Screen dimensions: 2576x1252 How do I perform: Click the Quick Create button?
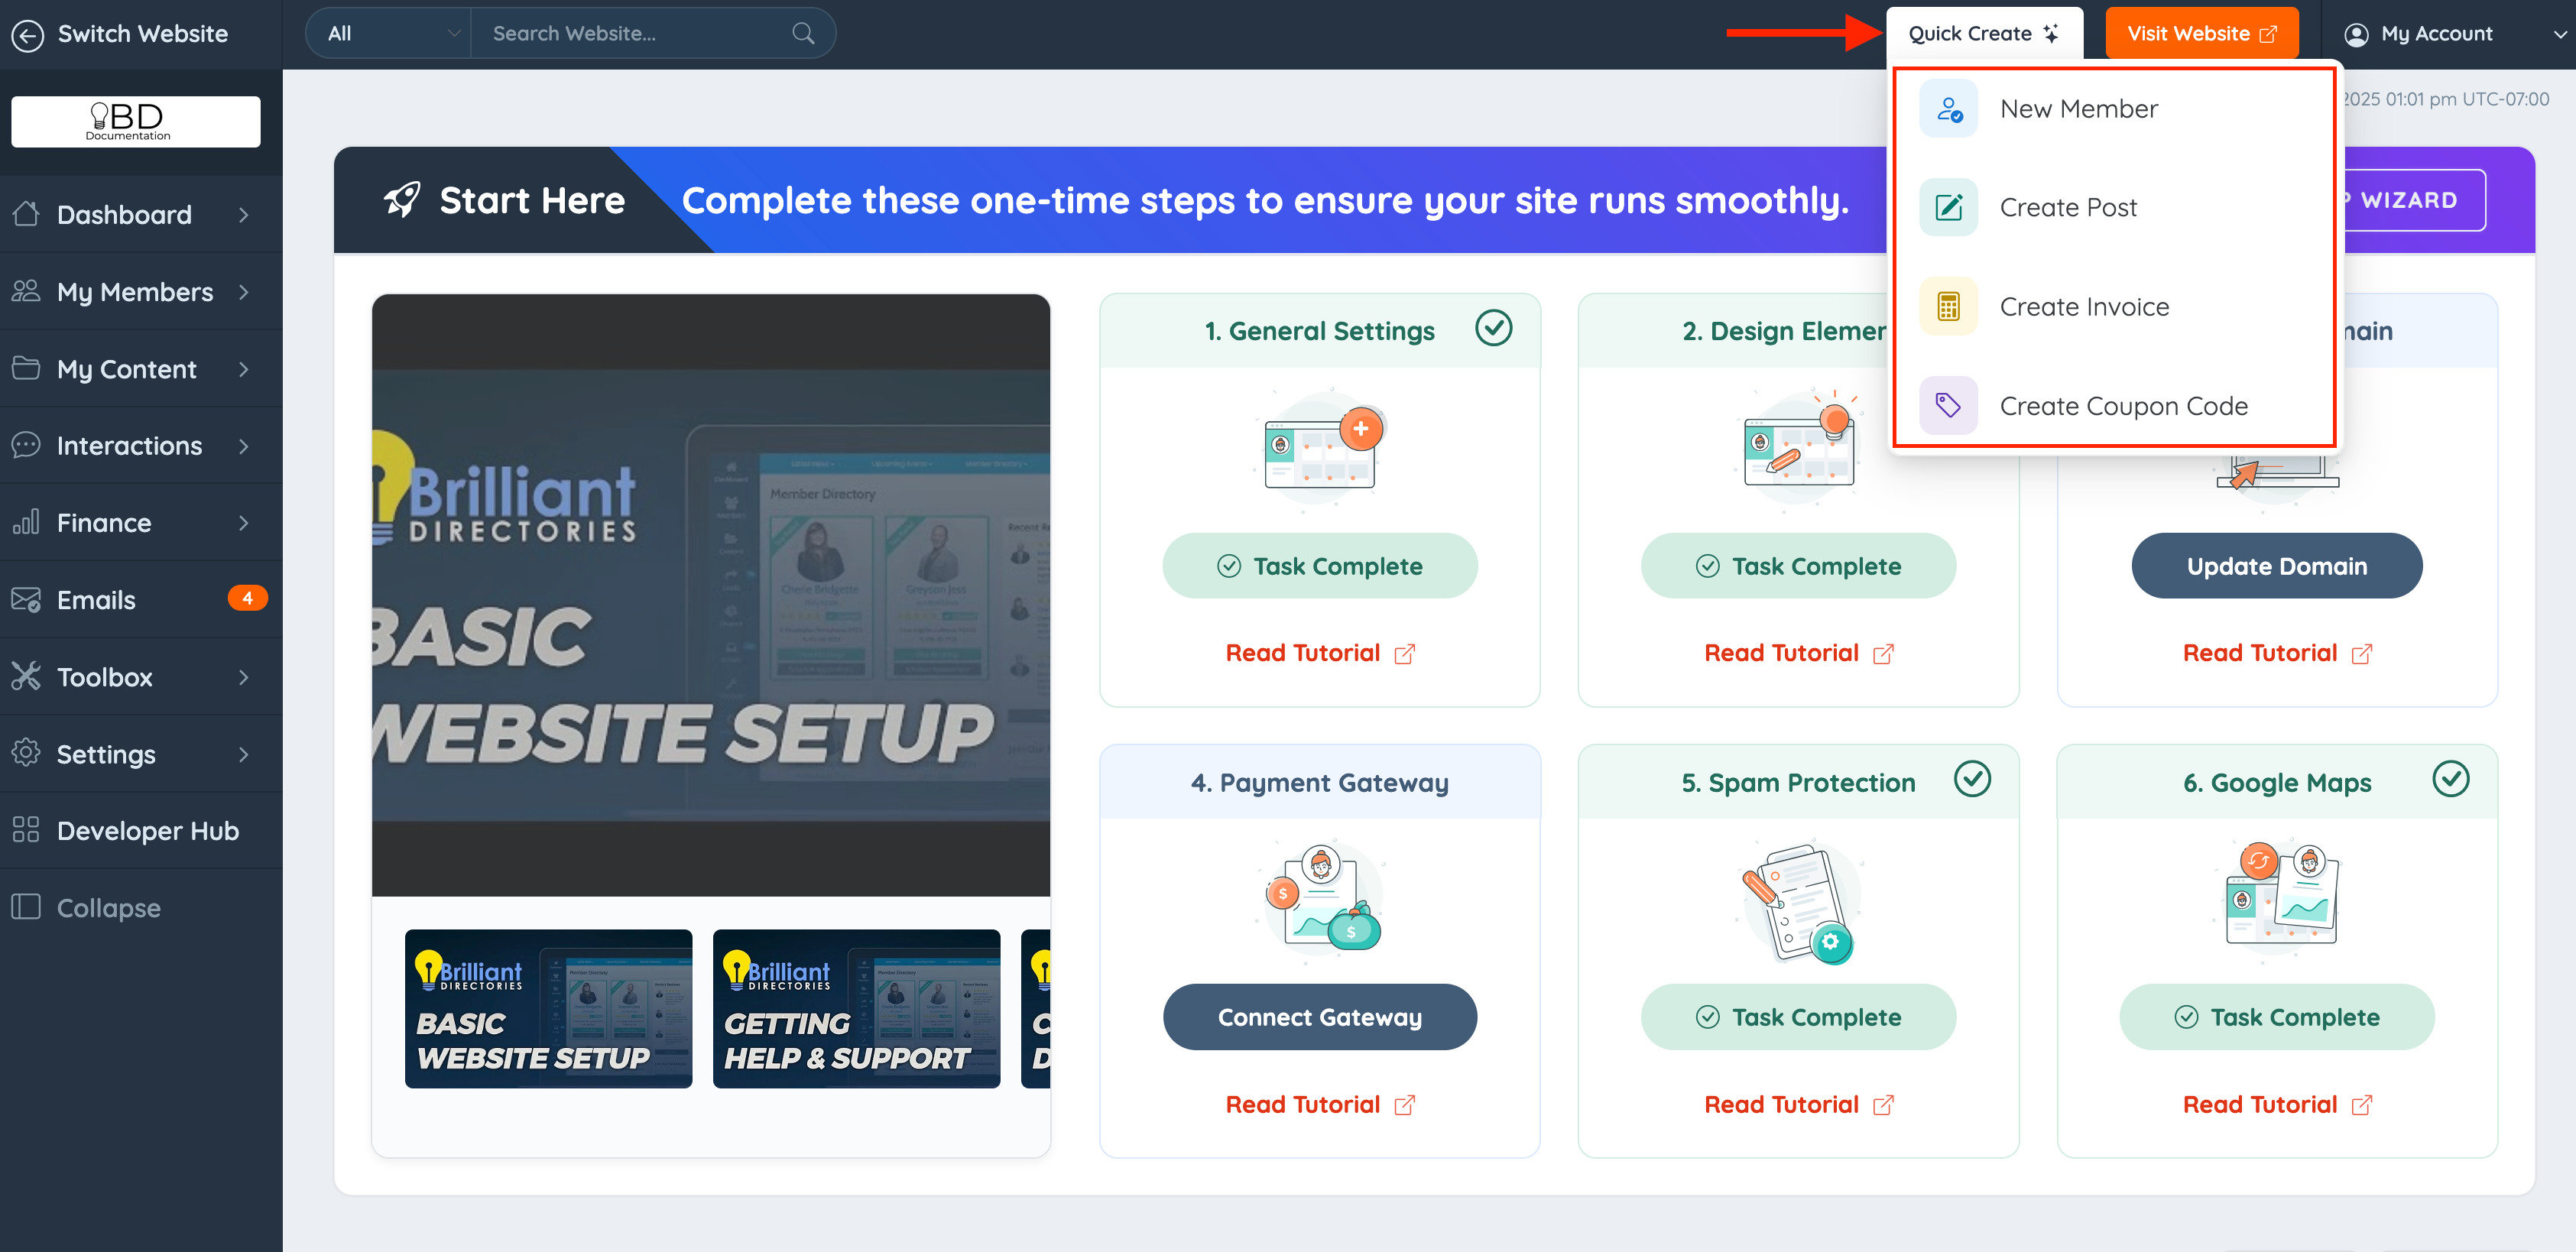coord(1984,34)
